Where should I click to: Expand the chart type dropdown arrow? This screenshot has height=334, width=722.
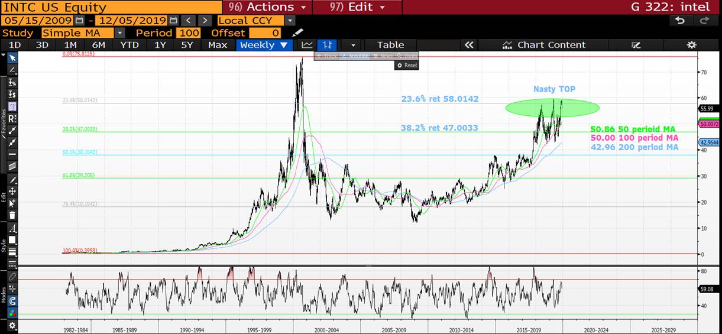(353, 45)
